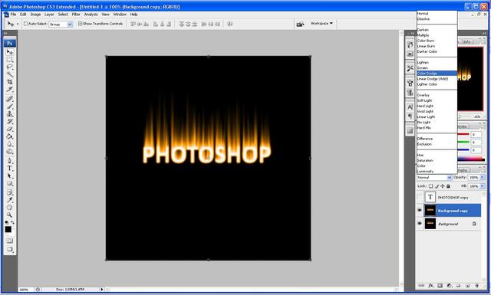
Task: Collapse the toolbox double-arrow
Action: point(5,33)
